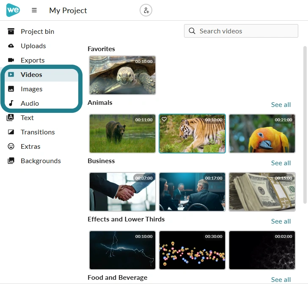Click the Animals category heading
This screenshot has width=308, height=284.
100,103
